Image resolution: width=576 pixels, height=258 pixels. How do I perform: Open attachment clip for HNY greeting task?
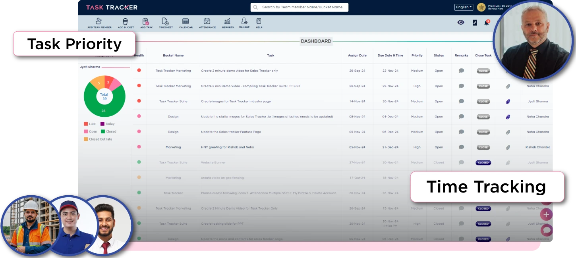(508, 147)
